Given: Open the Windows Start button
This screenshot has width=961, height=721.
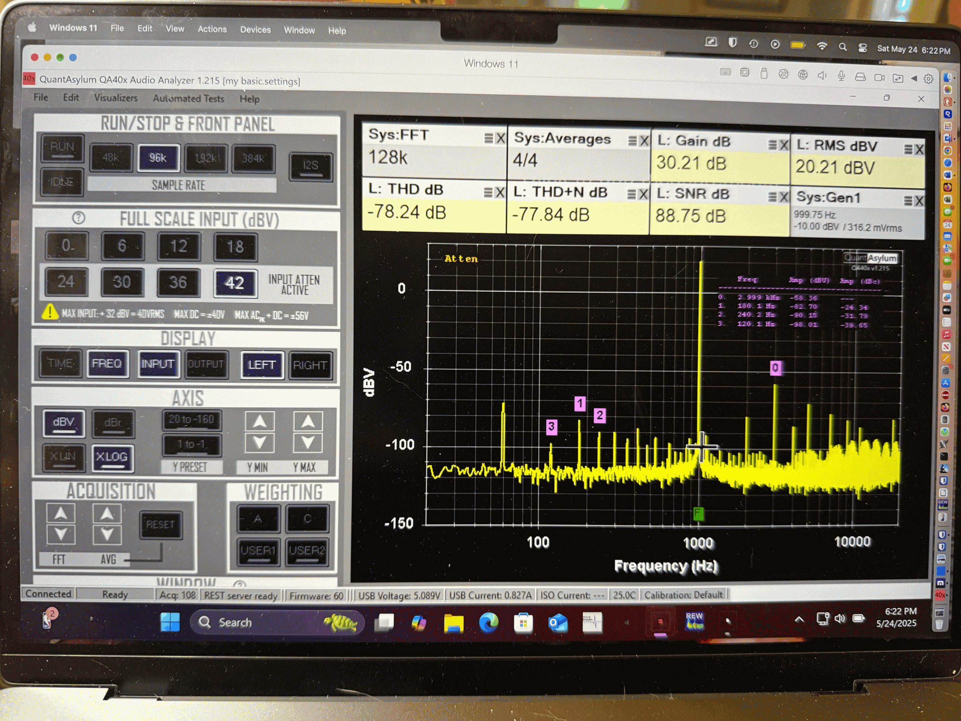Looking at the screenshot, I should pyautogui.click(x=170, y=622).
